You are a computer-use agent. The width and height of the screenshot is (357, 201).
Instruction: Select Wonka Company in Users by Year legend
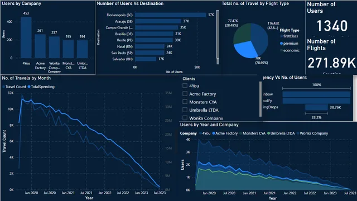coord(312,133)
